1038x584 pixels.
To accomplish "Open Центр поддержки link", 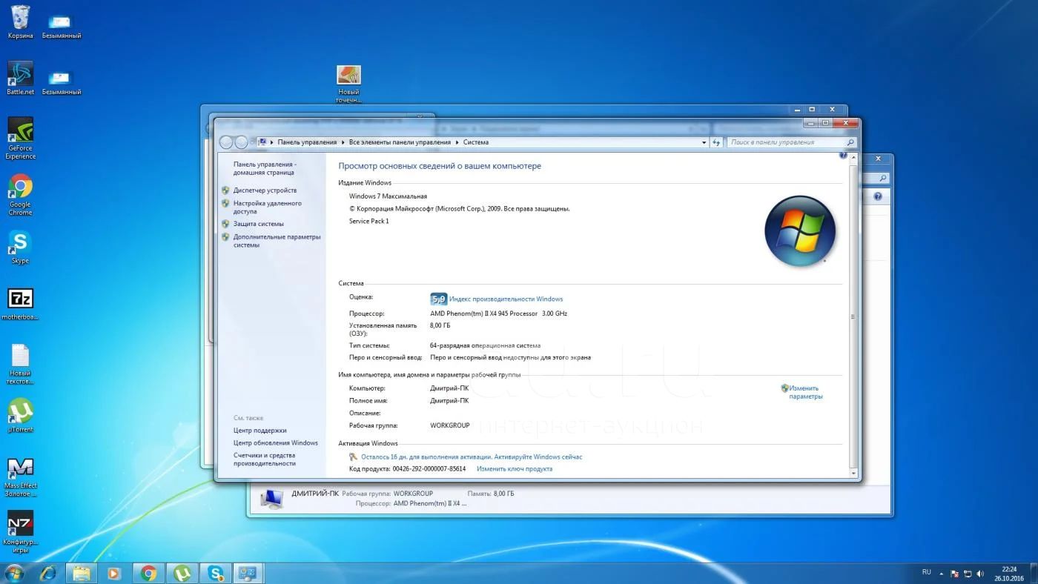I will [259, 431].
